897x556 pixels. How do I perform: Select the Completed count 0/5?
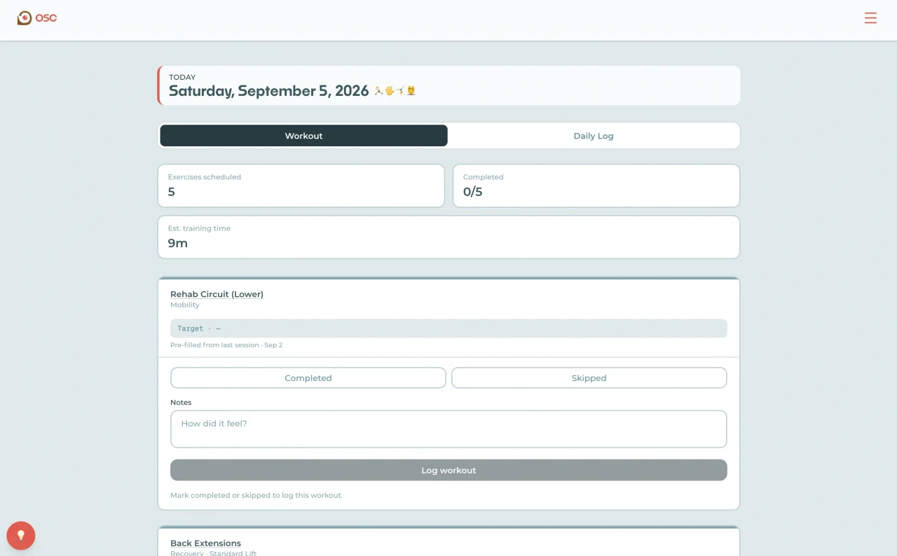[x=473, y=192]
